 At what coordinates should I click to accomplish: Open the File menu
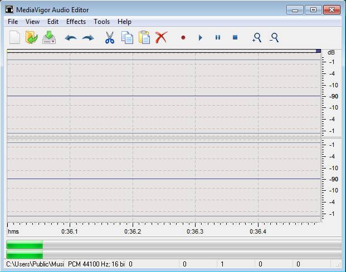[13, 22]
